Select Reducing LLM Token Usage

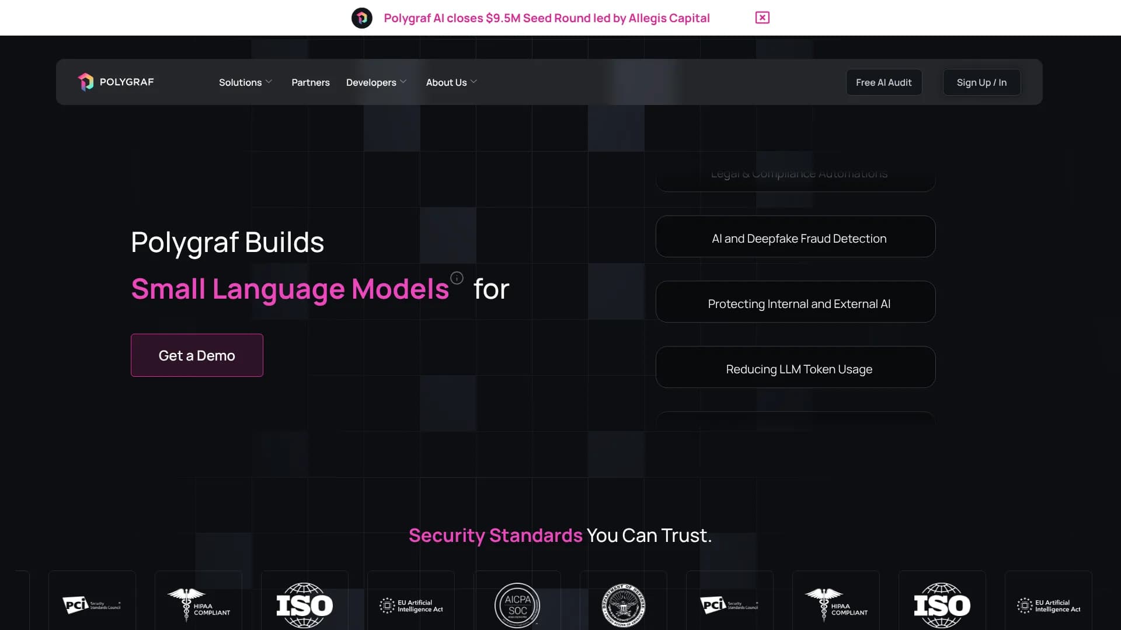pyautogui.click(x=795, y=367)
